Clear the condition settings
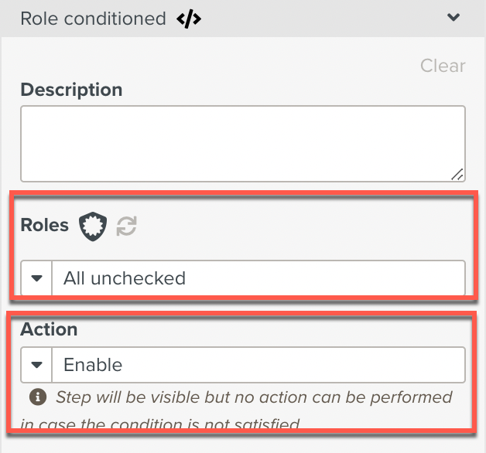This screenshot has width=486, height=453. click(443, 66)
